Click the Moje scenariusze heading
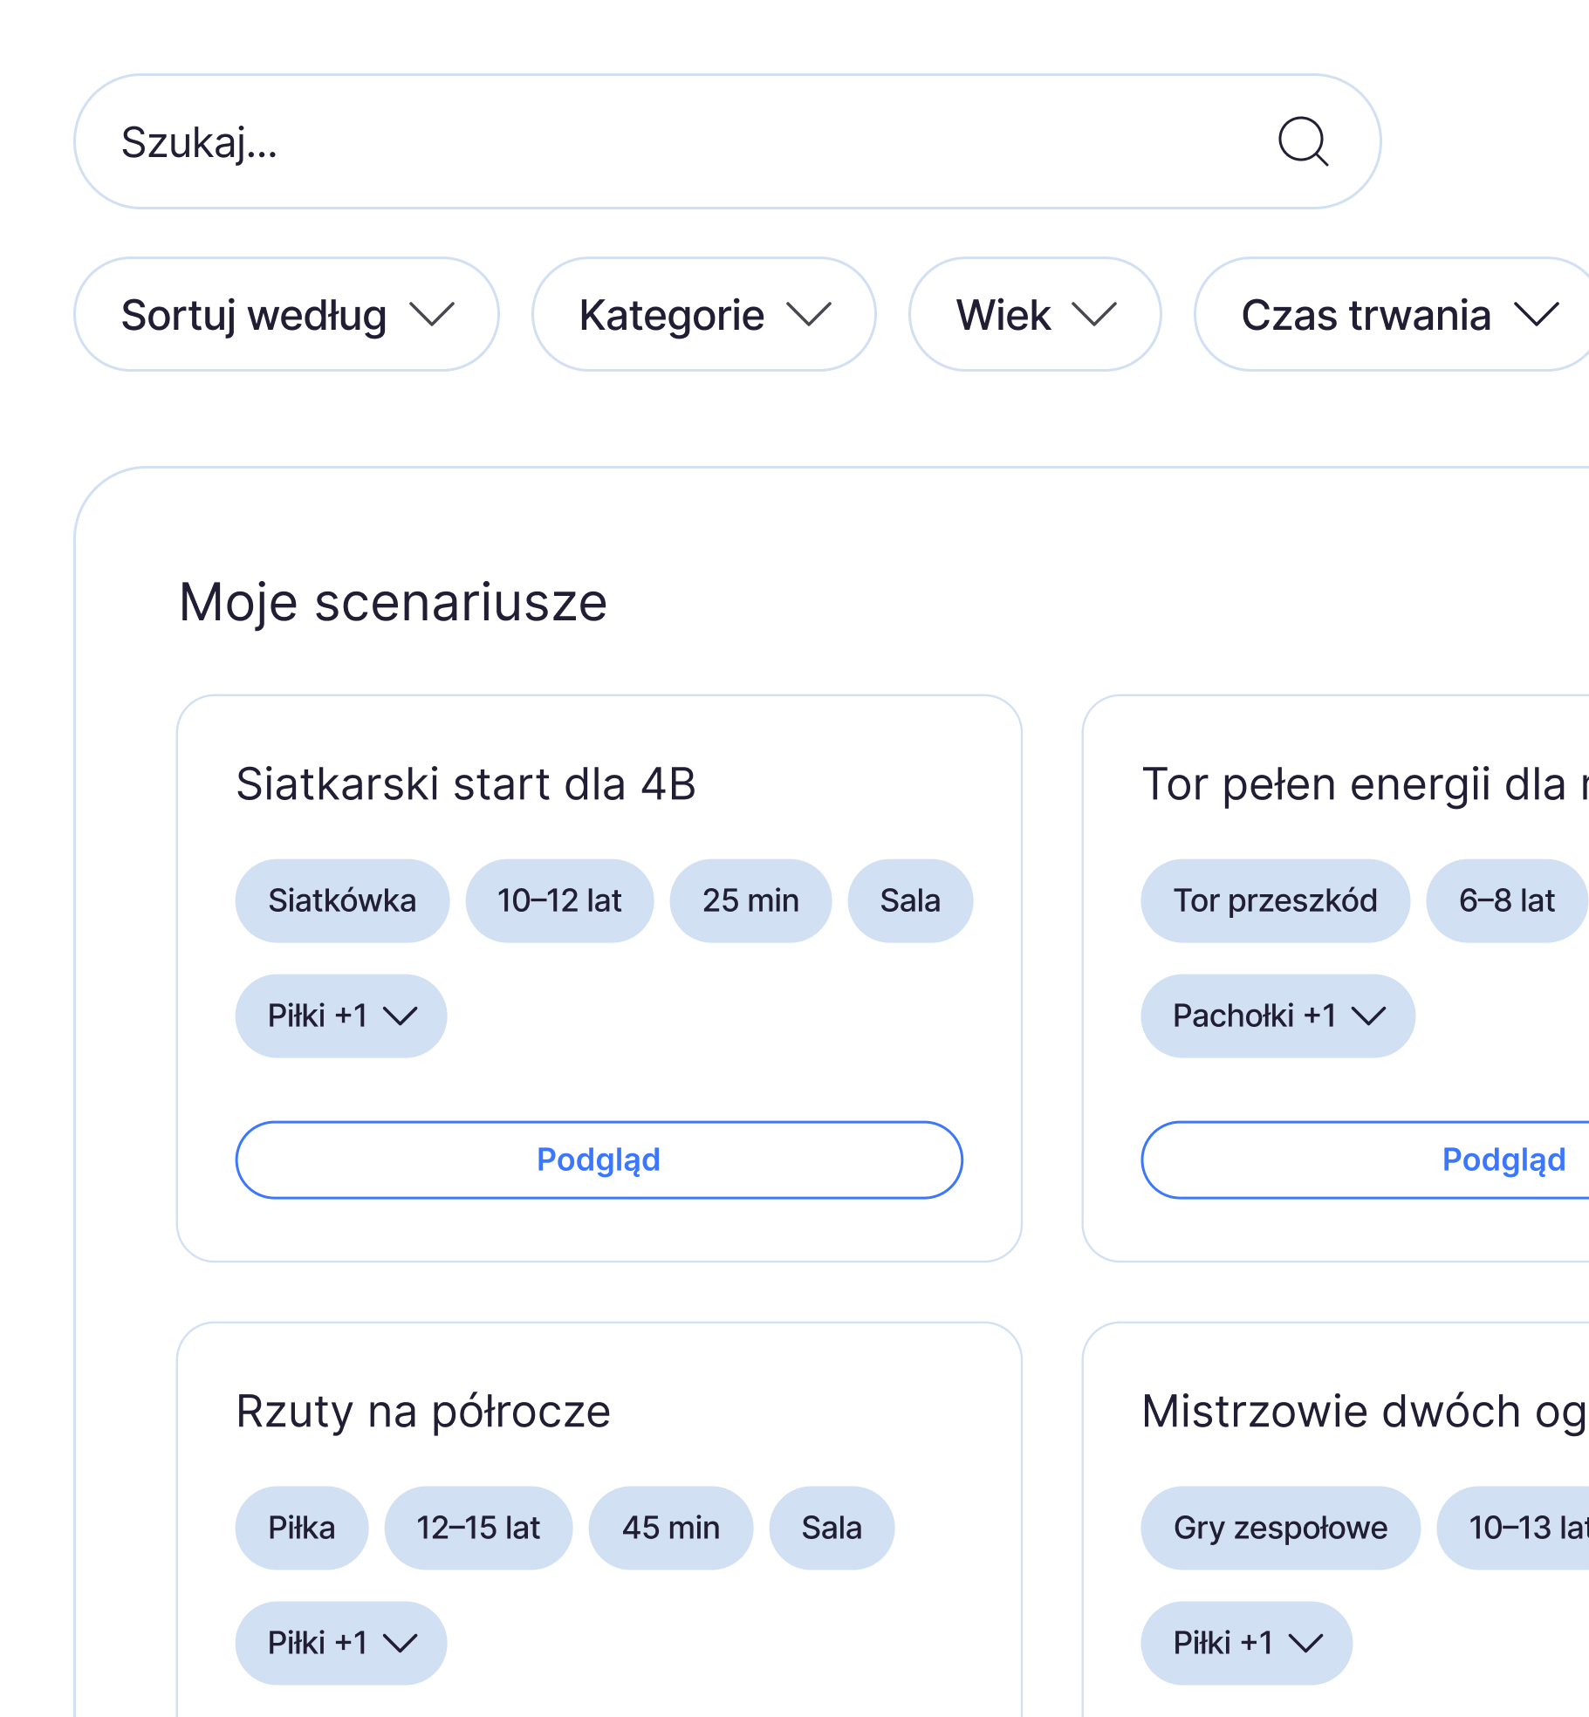Image resolution: width=1589 pixels, height=1717 pixels. coord(393,602)
